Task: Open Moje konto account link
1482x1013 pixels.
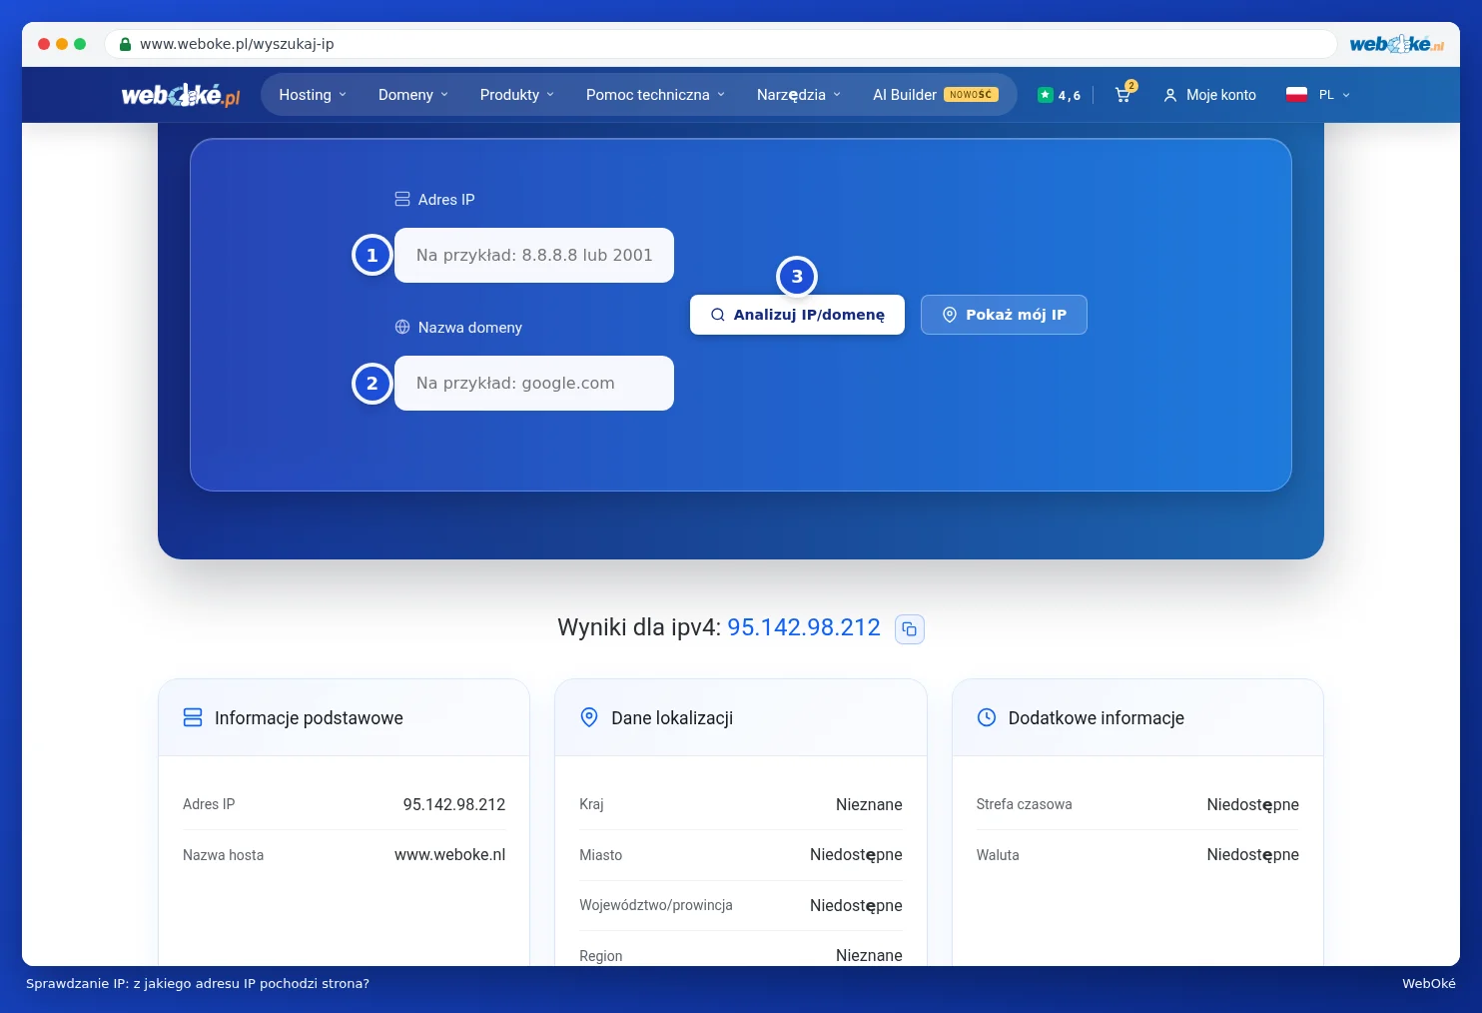Action: (x=1210, y=95)
